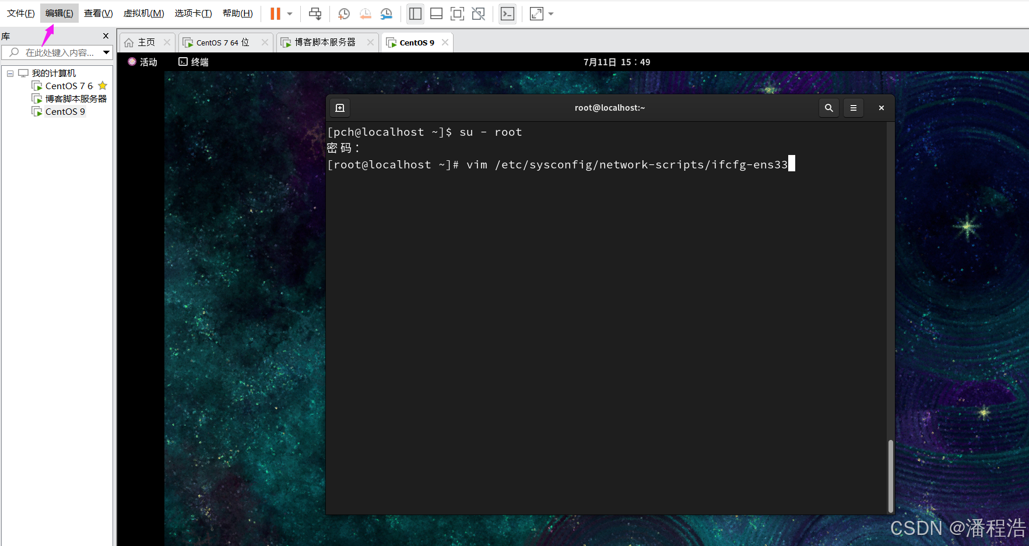Close the CentOS 7 64 位 tab
This screenshot has width=1029, height=546.
click(265, 43)
